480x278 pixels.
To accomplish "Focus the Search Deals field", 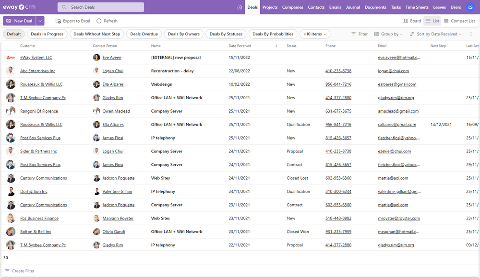I will [101, 7].
